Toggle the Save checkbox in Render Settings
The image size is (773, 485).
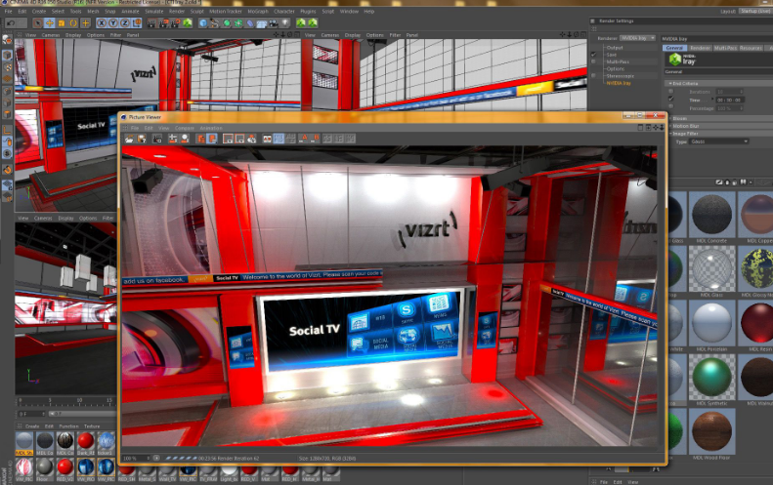pos(593,55)
